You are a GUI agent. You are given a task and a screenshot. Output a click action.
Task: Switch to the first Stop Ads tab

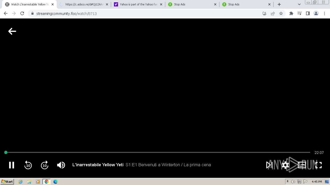tap(192, 4)
